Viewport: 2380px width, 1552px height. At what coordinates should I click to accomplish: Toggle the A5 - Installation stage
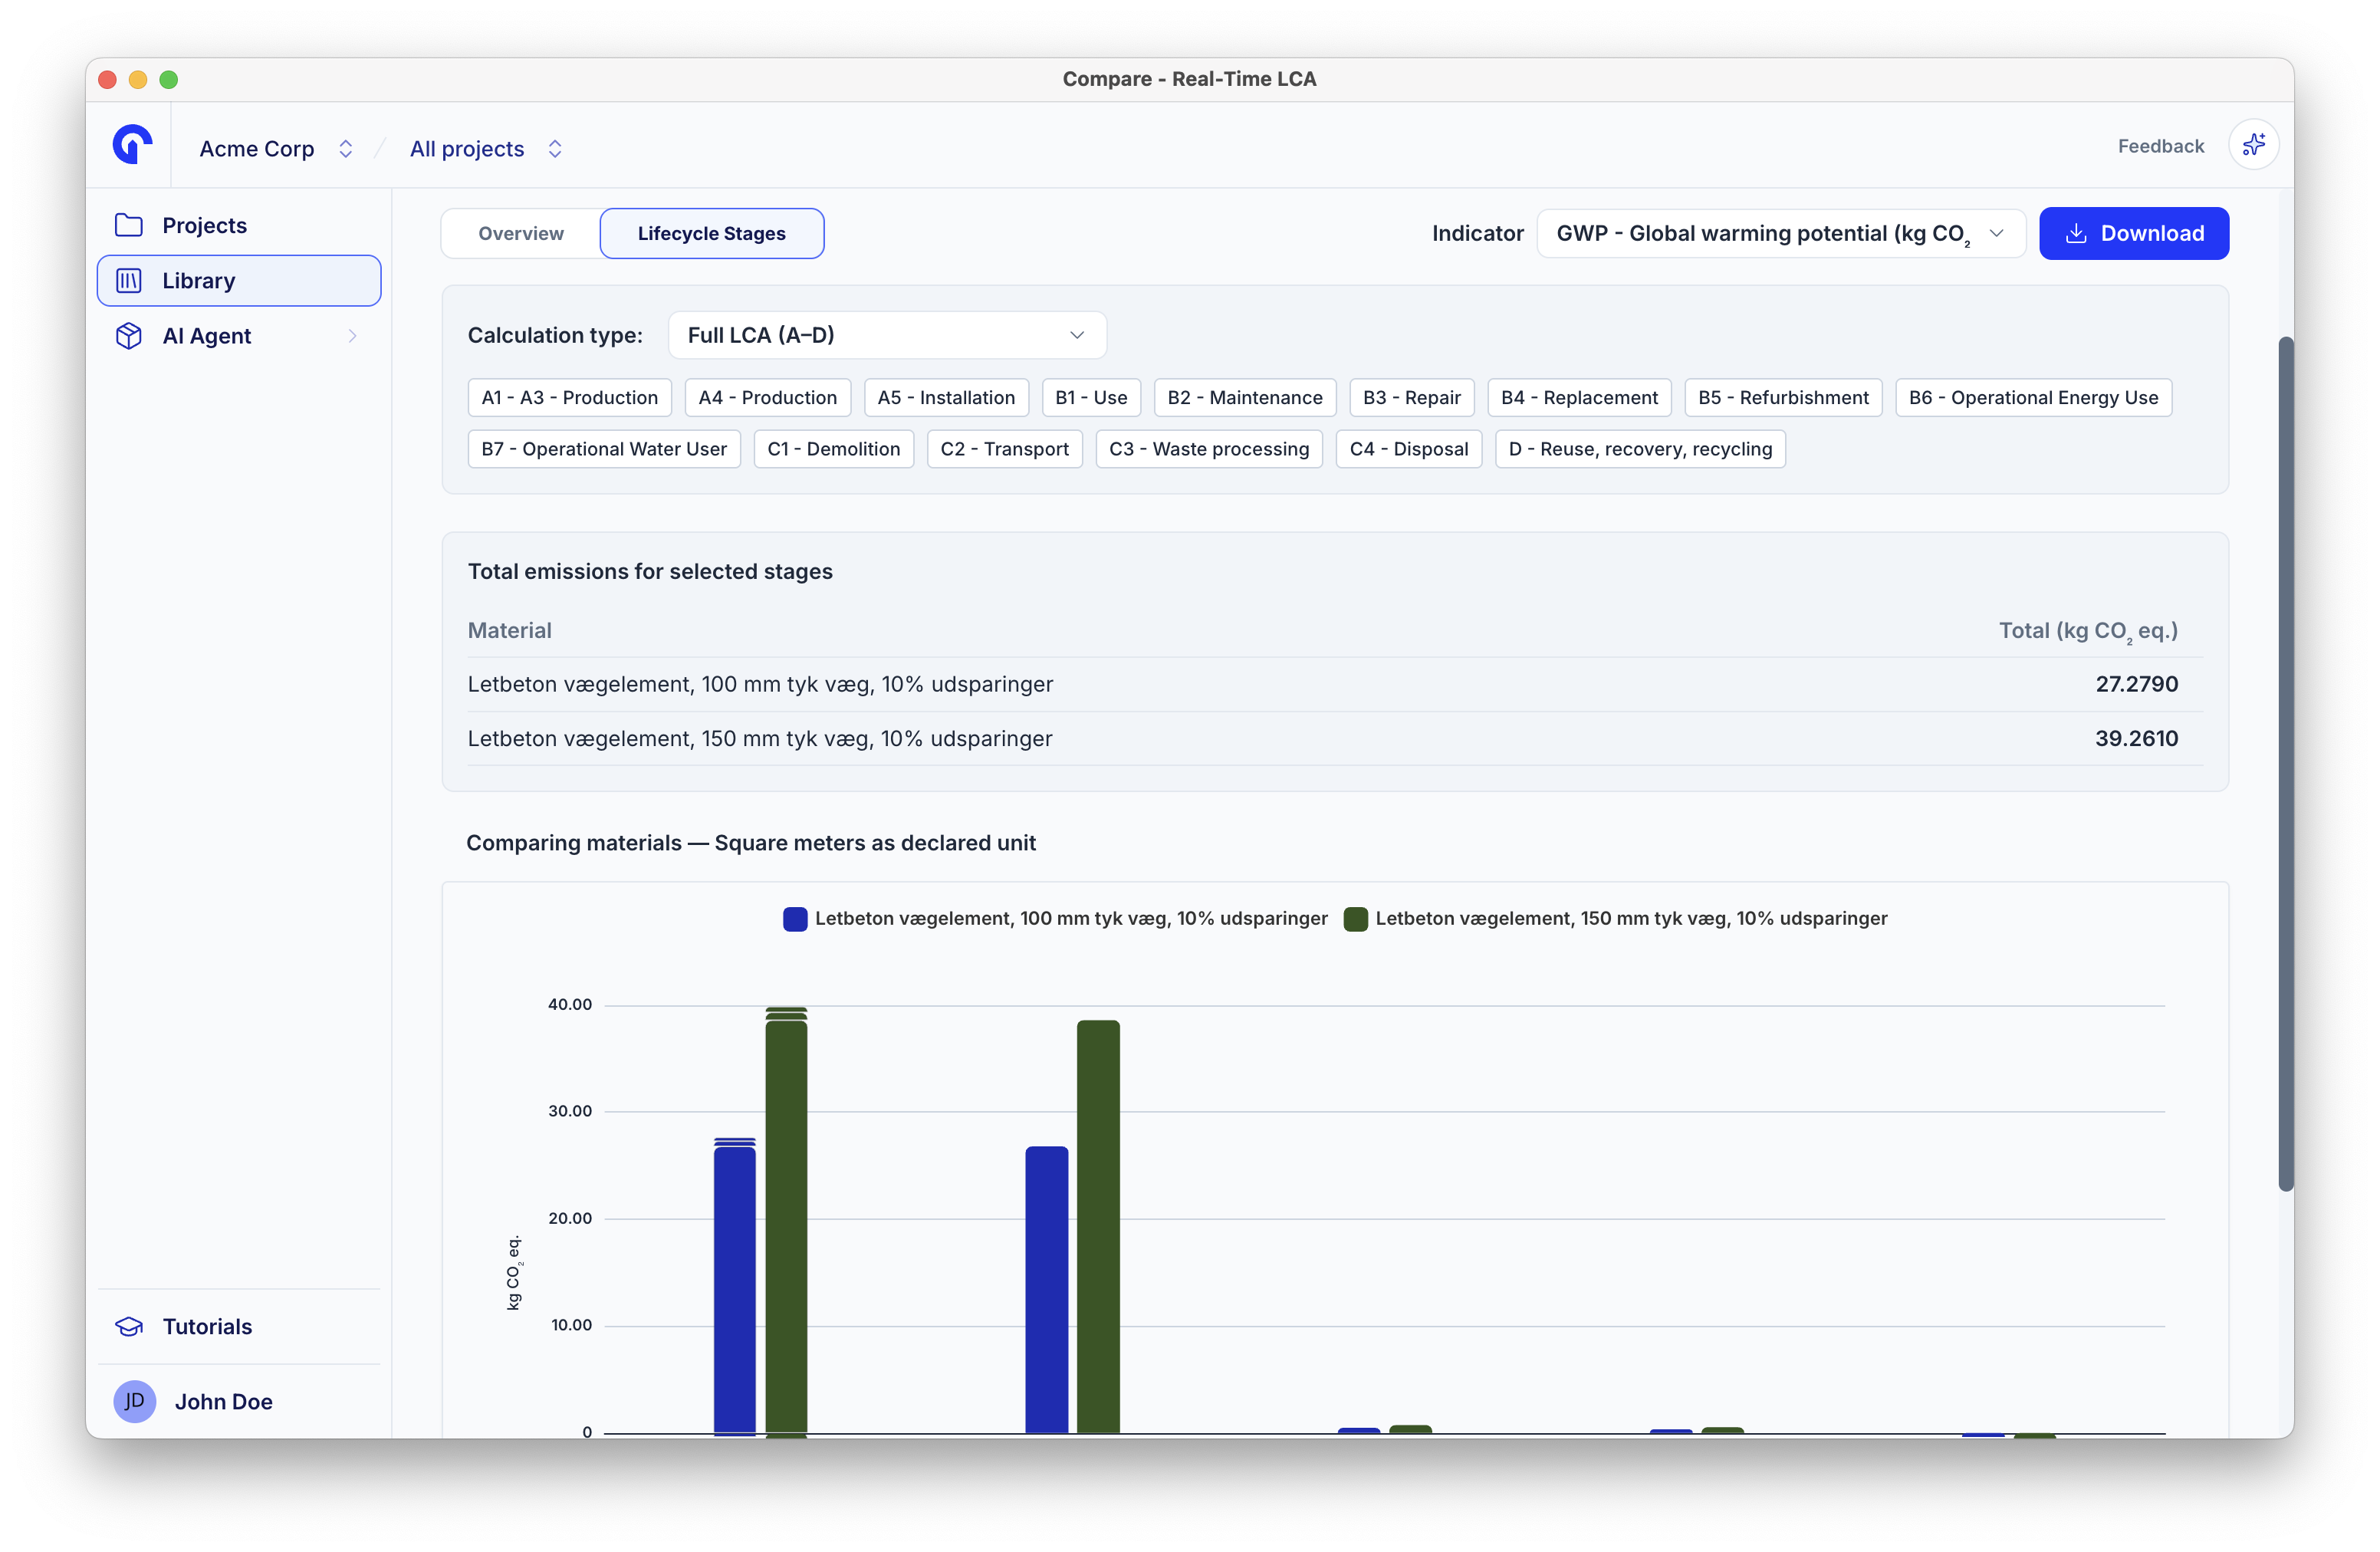click(946, 397)
